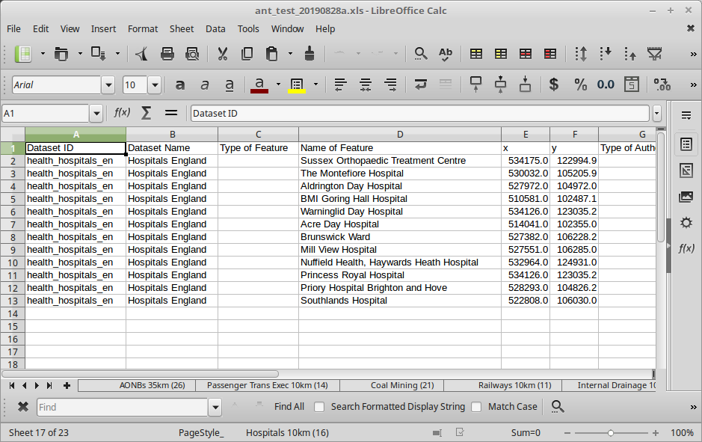Open the Function Wizard in the formula bar
The width and height of the screenshot is (702, 442).
(x=122, y=113)
